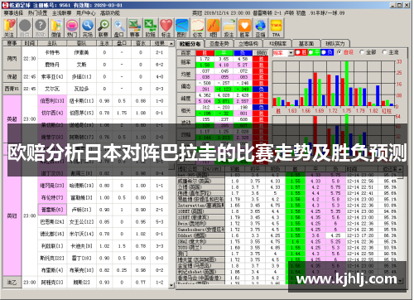
Task: Select the highlighted 普雷斯[6] team cell
Action: [x=52, y=210]
